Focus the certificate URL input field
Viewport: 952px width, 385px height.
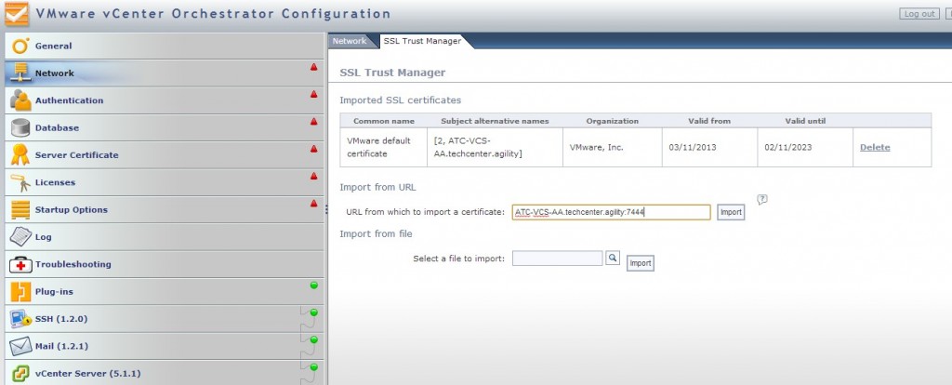[x=612, y=212]
